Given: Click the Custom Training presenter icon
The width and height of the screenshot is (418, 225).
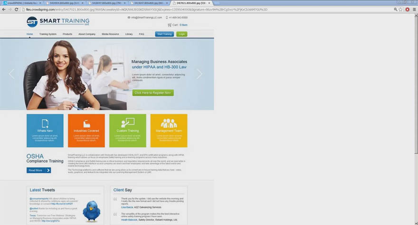Looking at the screenshot, I should pyautogui.click(x=128, y=123).
